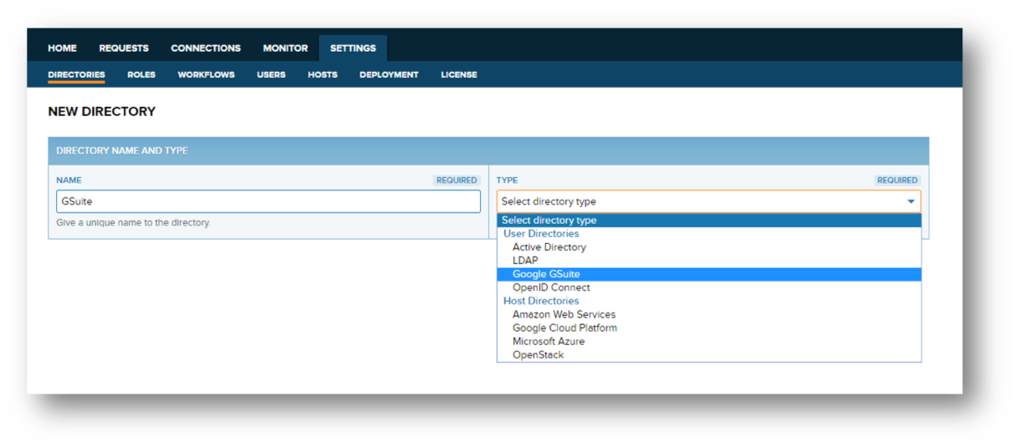1015x447 pixels.
Task: Click the Type combo box field
Action: (x=709, y=201)
